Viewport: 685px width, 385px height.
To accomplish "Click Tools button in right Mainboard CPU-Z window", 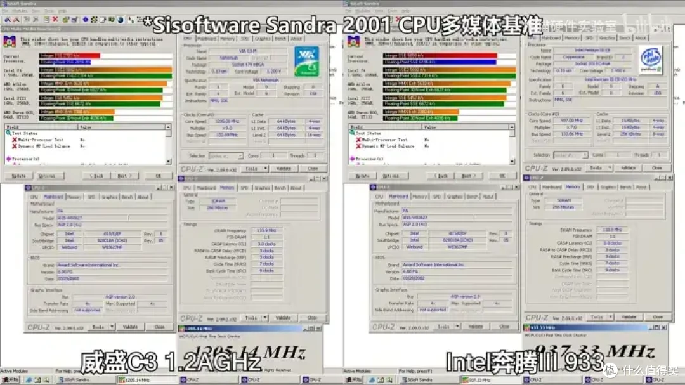I will 443,327.
